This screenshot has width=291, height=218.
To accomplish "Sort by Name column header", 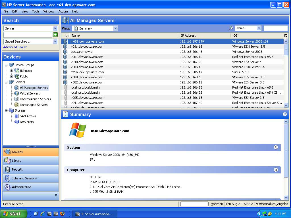I will (124, 35).
